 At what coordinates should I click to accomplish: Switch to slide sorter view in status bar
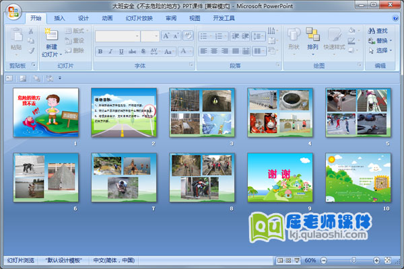point(288,260)
